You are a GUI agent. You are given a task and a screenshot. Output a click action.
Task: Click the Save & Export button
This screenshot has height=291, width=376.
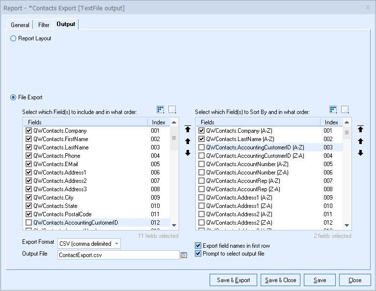point(233,280)
